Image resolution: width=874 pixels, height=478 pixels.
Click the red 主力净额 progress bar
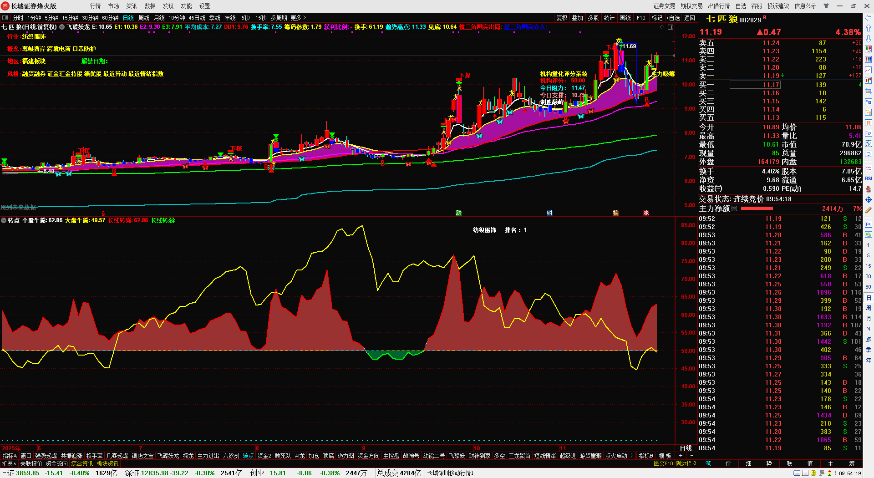pyautogui.click(x=757, y=208)
